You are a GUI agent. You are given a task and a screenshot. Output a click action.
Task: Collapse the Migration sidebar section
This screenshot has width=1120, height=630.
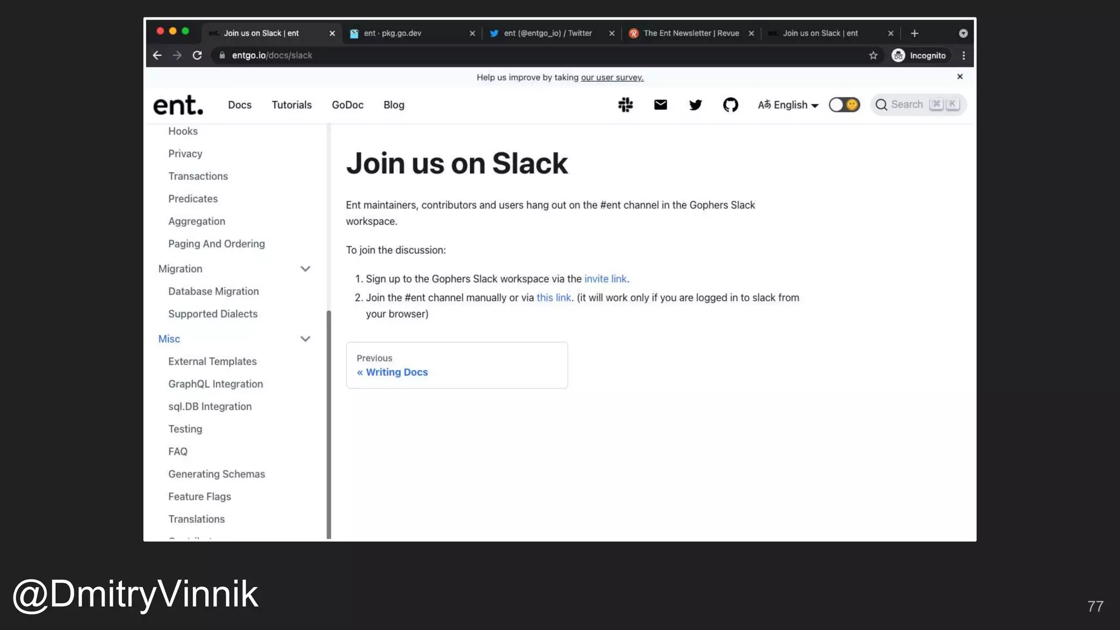pyautogui.click(x=305, y=269)
